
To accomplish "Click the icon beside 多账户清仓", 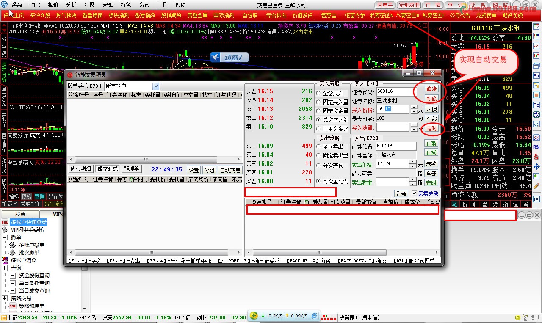I will (5, 260).
